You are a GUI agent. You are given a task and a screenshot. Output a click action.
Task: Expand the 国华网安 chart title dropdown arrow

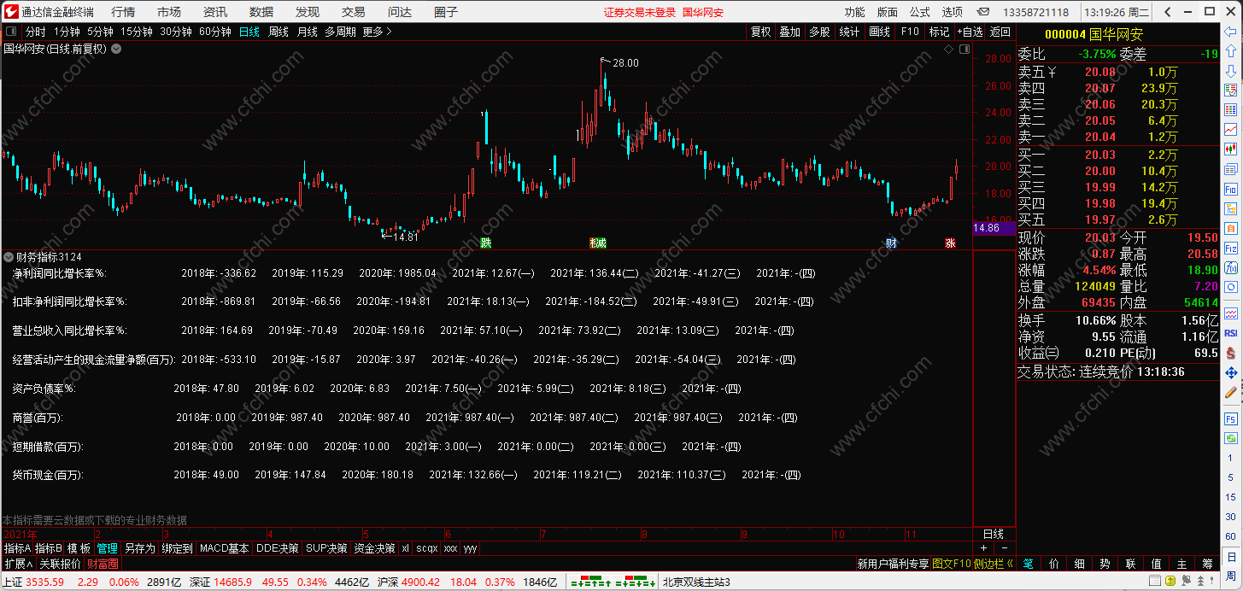click(x=116, y=49)
